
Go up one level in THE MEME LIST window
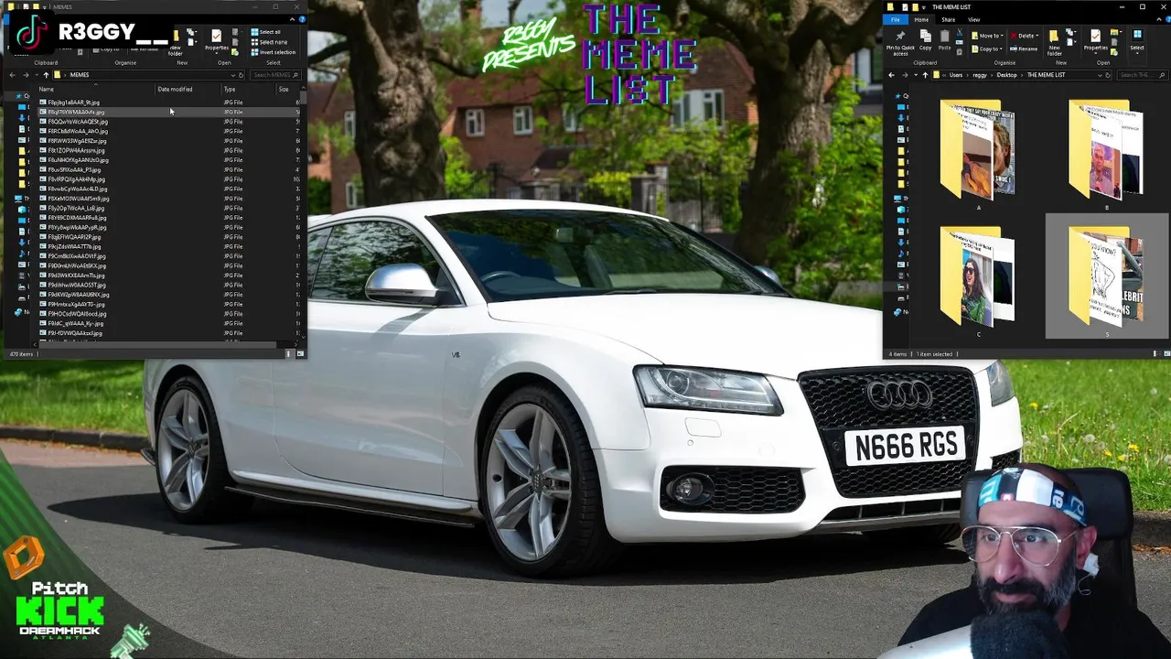pyautogui.click(x=925, y=75)
